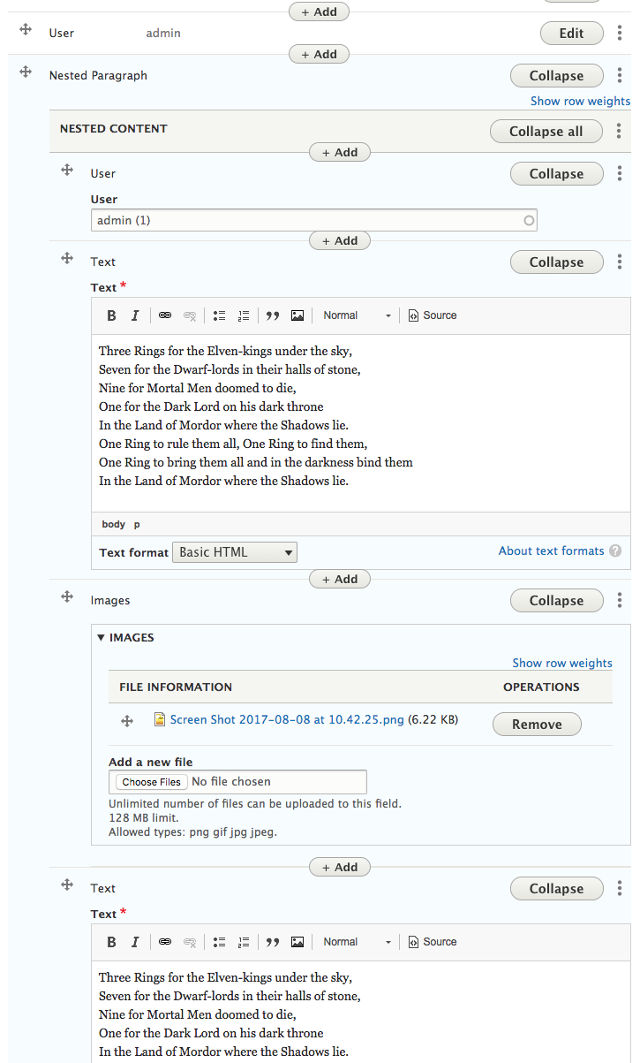
Task: Click p element in editor path bar
Action: [137, 524]
